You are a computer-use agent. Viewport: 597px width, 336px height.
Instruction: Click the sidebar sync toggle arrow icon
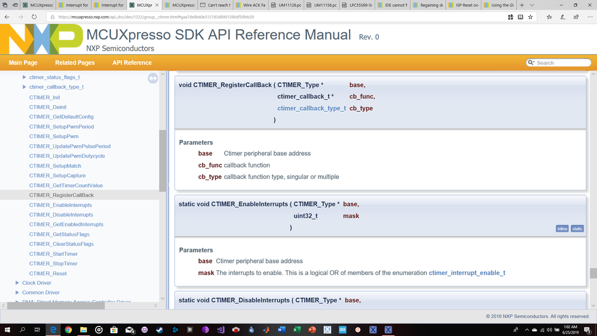pos(152,78)
